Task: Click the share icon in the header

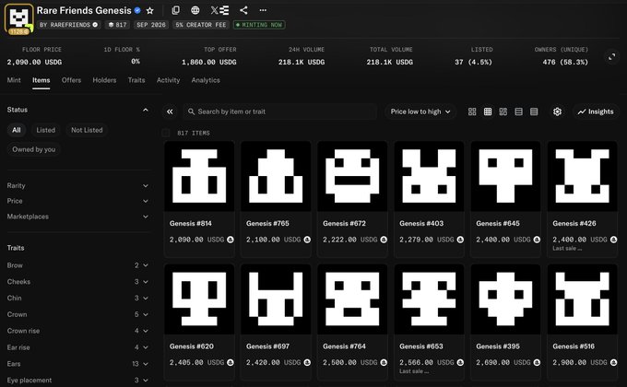Action: 243,10
